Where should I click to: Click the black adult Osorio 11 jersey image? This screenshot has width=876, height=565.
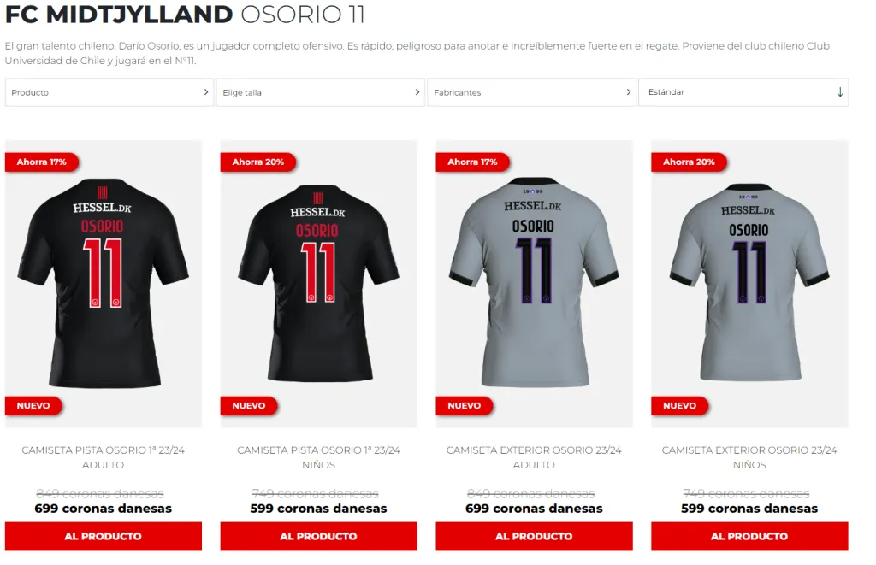(104, 283)
